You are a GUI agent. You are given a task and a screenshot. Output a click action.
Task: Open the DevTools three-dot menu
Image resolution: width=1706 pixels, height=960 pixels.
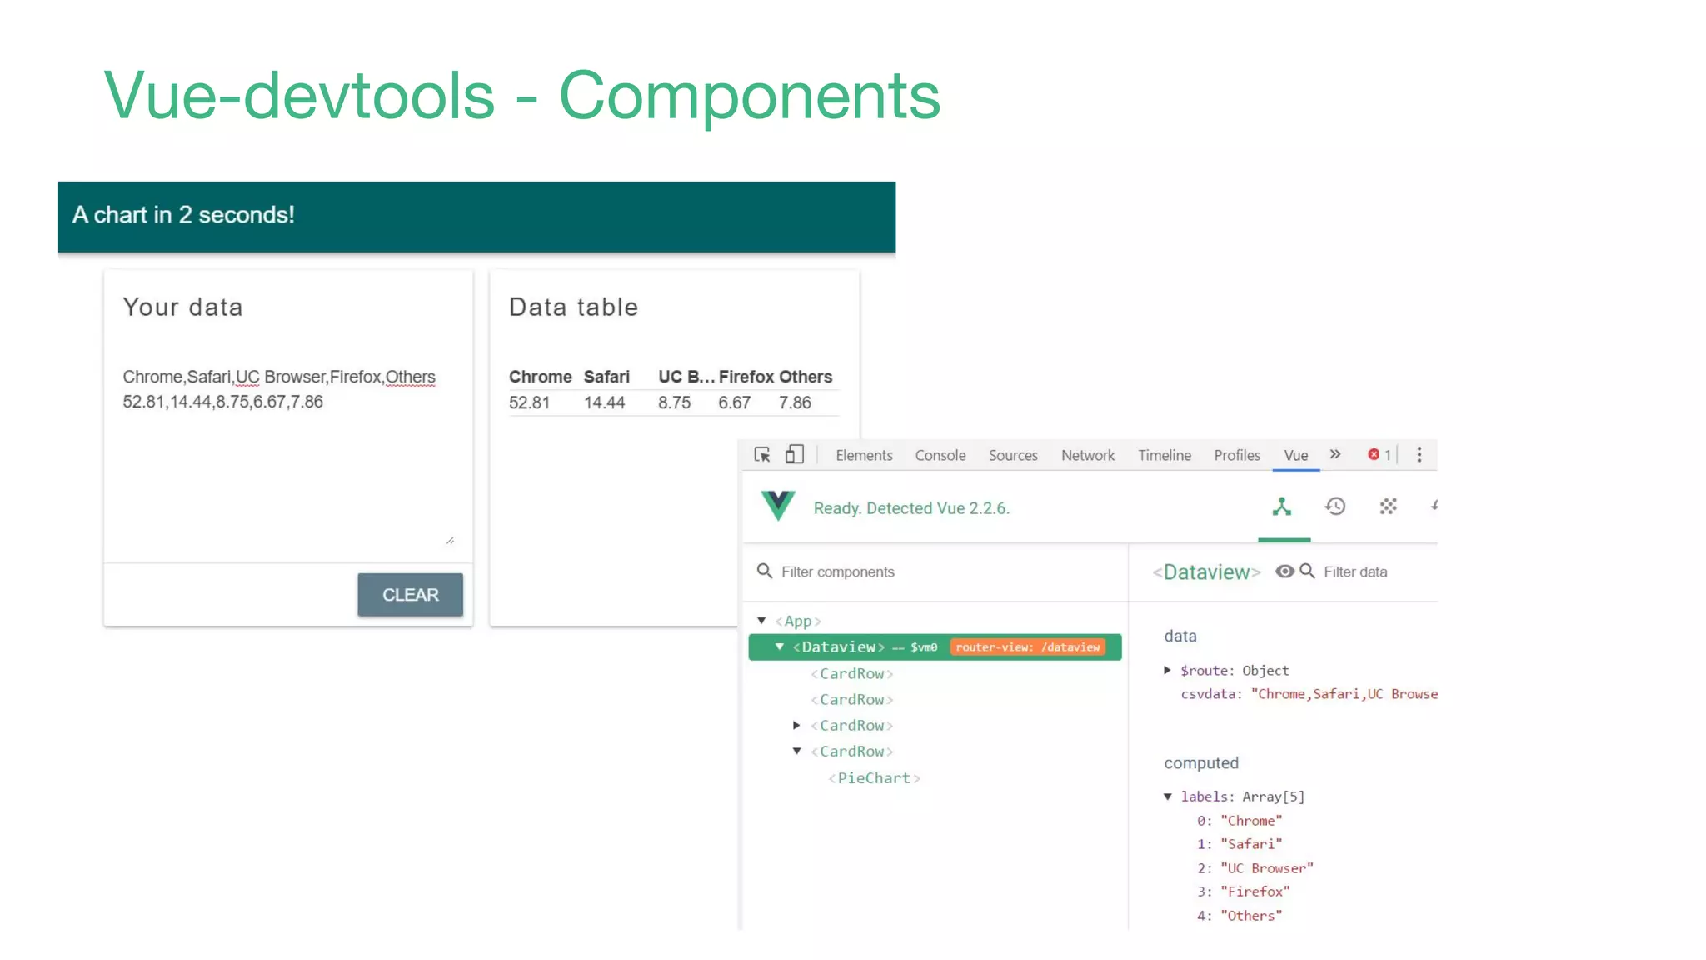coord(1419,454)
